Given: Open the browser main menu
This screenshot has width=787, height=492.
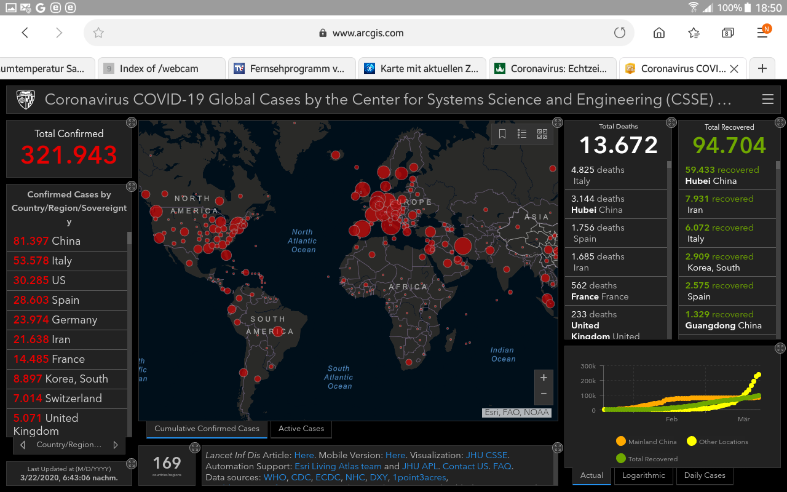Looking at the screenshot, I should coord(763,32).
